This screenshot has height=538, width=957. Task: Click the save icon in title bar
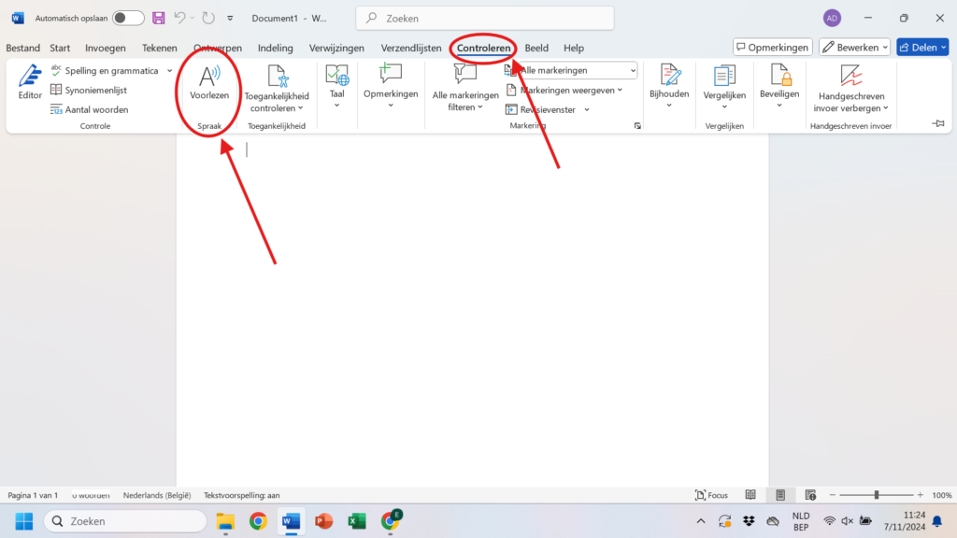pyautogui.click(x=159, y=18)
